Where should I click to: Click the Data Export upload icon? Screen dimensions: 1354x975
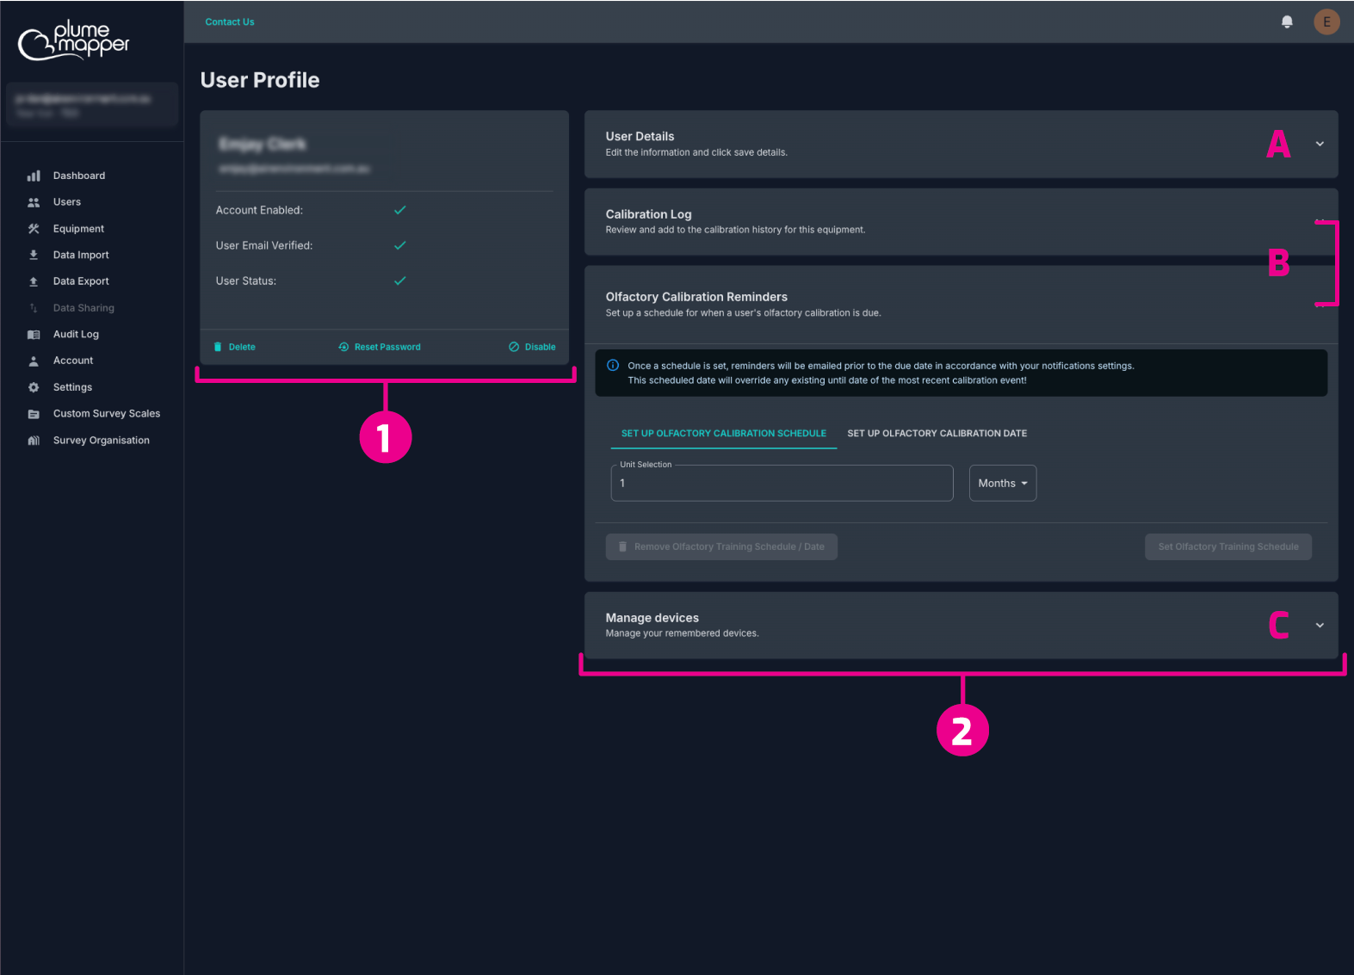click(x=34, y=281)
